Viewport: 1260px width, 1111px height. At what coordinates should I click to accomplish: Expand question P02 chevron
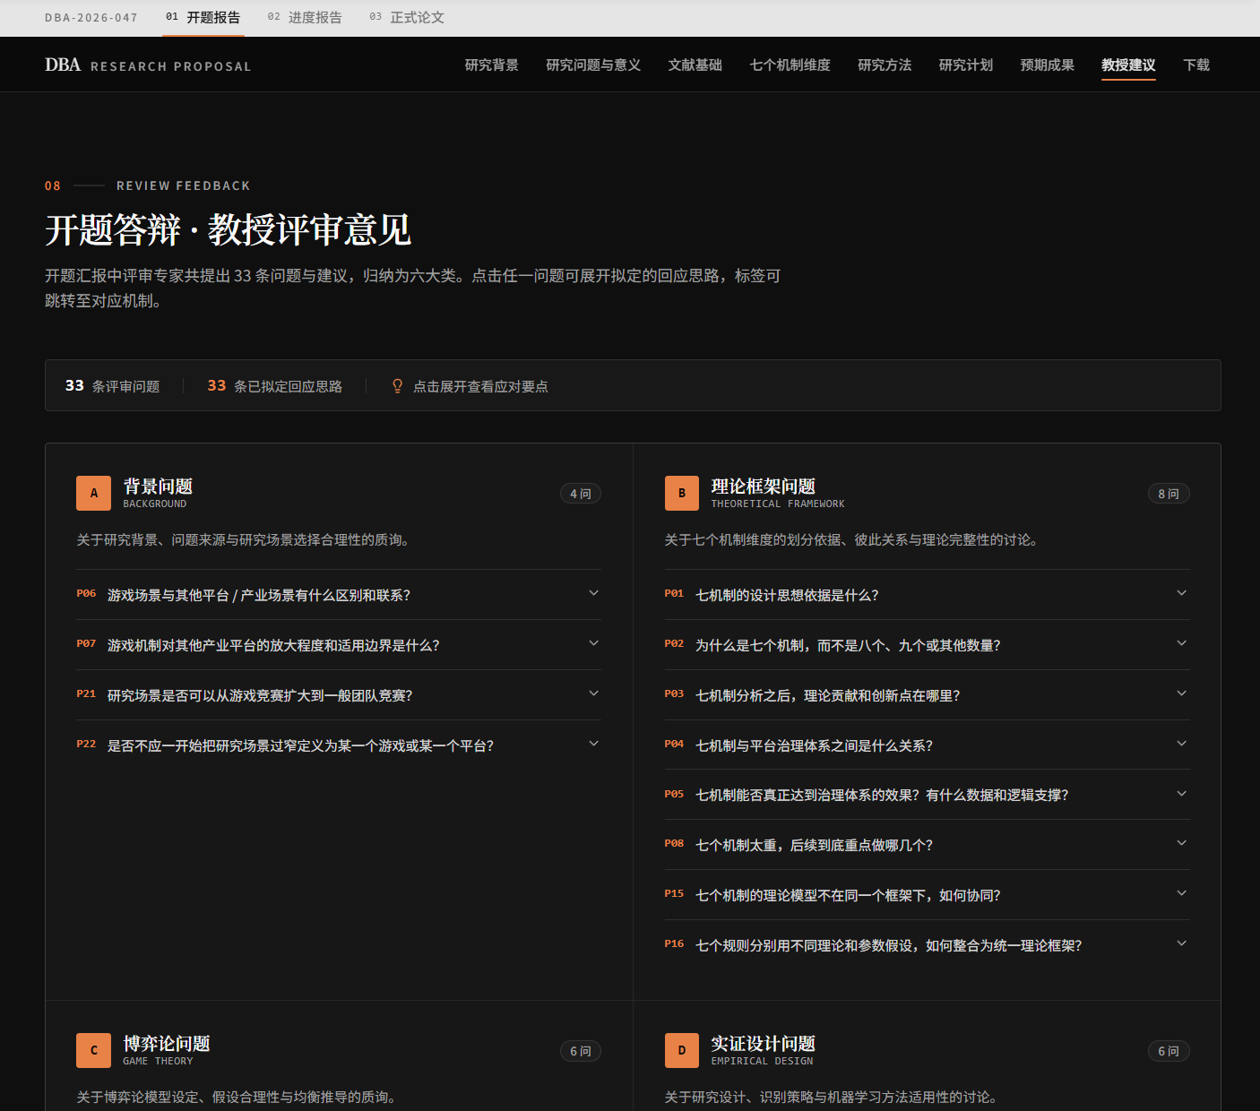1181,644
